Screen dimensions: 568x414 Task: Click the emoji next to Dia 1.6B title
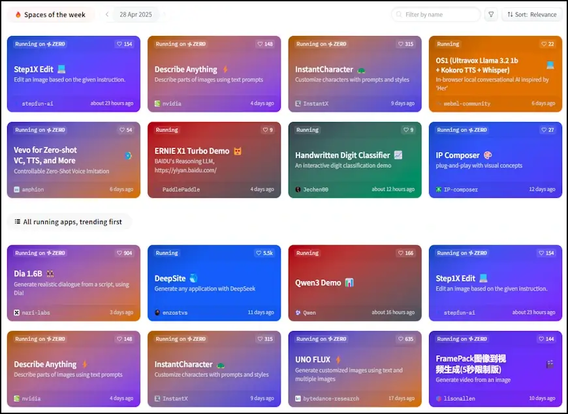(x=50, y=274)
